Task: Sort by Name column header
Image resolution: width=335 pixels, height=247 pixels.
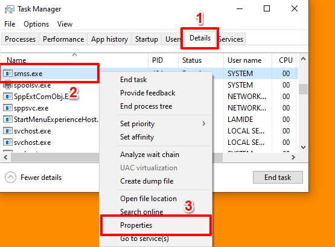Action: click(x=16, y=60)
